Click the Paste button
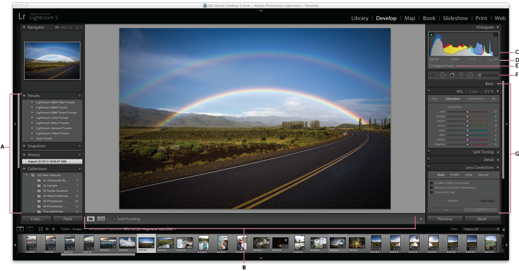The image size is (519, 271). 67,219
